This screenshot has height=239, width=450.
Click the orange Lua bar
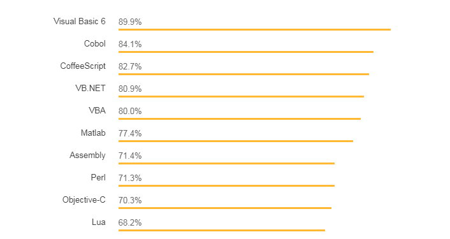pyautogui.click(x=222, y=230)
